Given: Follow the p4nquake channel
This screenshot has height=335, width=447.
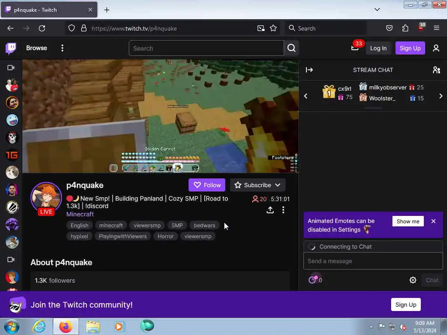Looking at the screenshot, I should pos(207,185).
